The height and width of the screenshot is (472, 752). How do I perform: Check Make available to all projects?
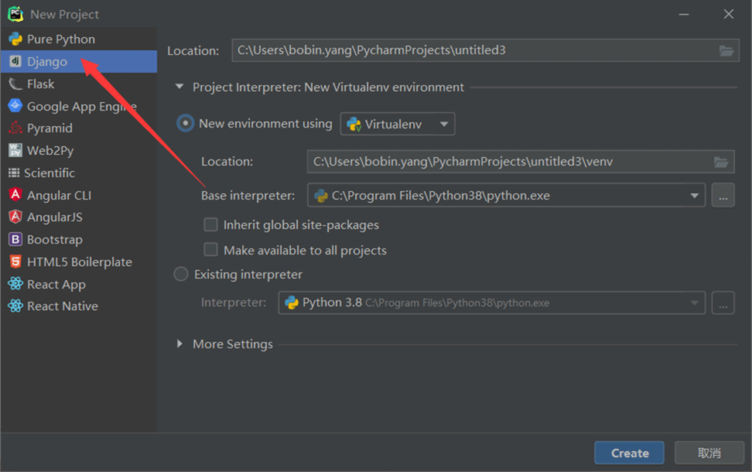pyautogui.click(x=210, y=250)
